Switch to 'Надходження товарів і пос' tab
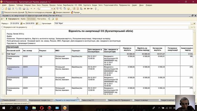This screenshot has height=111, width=197. coord(39,100)
